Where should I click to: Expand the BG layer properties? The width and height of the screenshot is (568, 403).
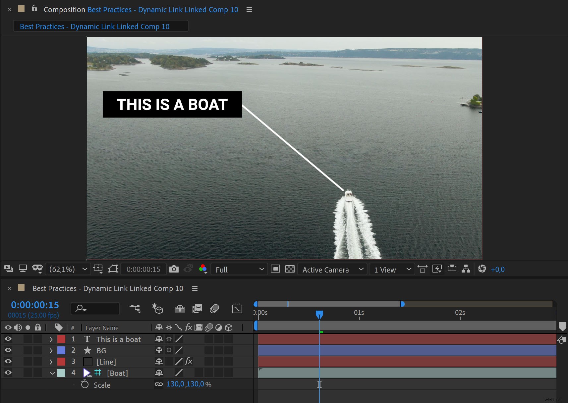51,350
